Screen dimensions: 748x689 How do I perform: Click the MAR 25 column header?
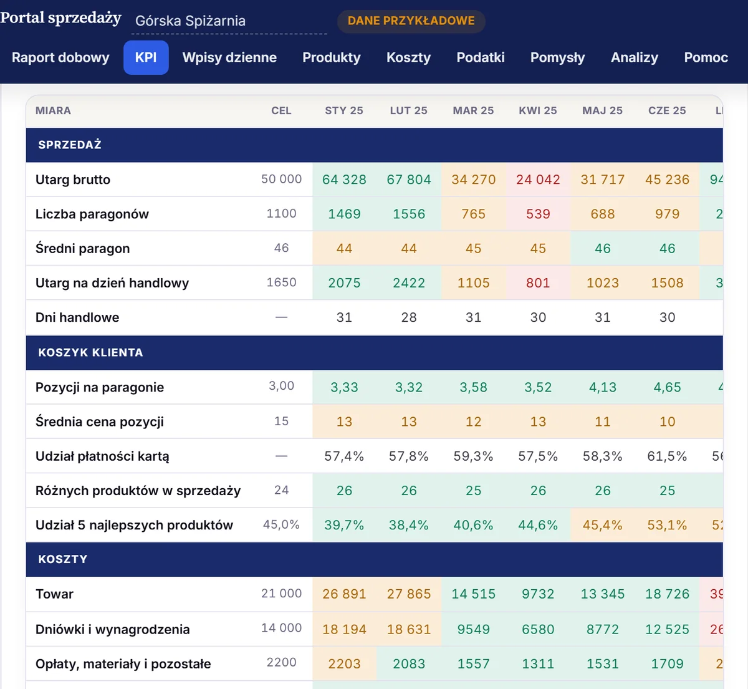pos(473,110)
